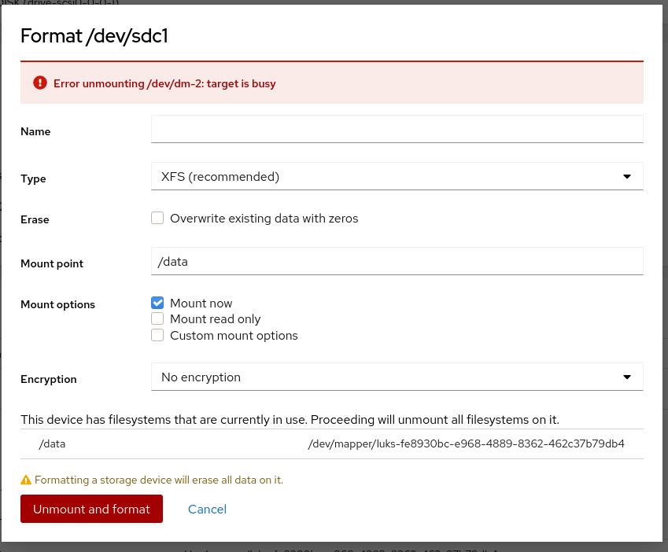Viewport: 668px width, 552px height.
Task: Click the yellow warning triangle icon
Action: pyautogui.click(x=26, y=480)
